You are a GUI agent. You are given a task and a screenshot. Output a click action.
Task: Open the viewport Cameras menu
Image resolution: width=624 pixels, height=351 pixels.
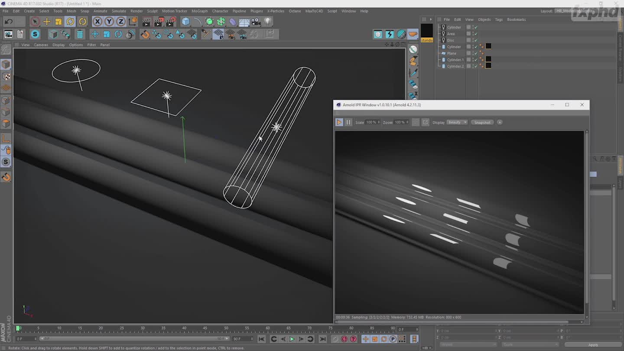pyautogui.click(x=41, y=45)
